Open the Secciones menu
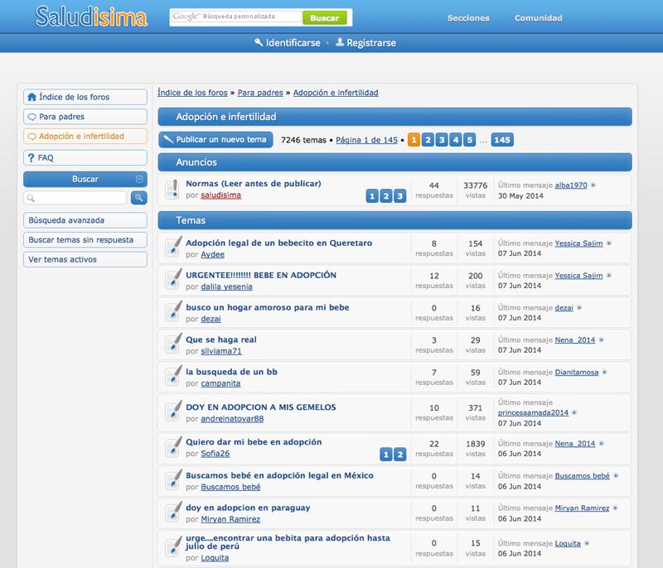Image resolution: width=663 pixels, height=568 pixels. click(x=468, y=17)
